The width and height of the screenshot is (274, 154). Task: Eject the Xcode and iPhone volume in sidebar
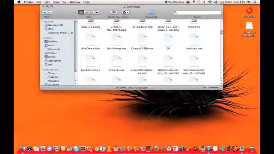[x=72, y=33]
